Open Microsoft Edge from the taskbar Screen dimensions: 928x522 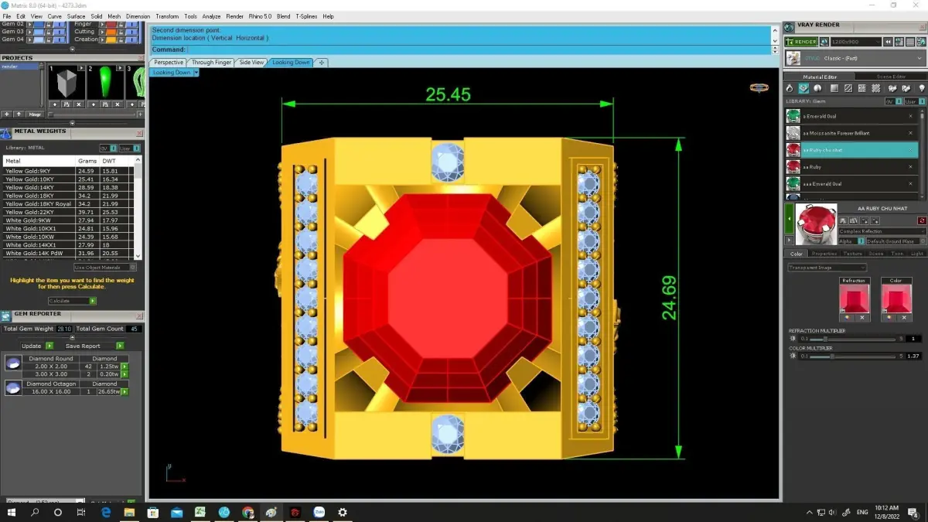106,512
